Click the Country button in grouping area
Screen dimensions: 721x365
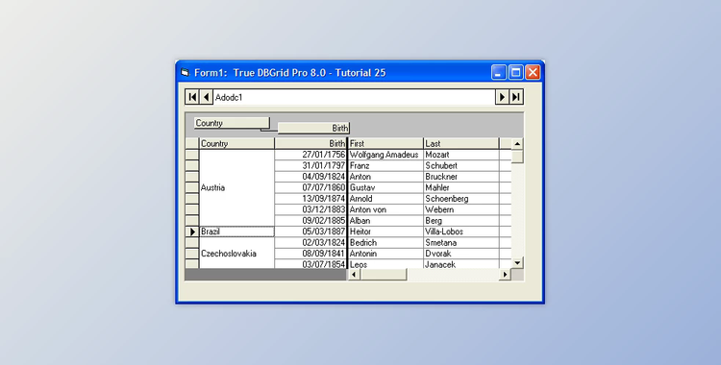coord(232,123)
